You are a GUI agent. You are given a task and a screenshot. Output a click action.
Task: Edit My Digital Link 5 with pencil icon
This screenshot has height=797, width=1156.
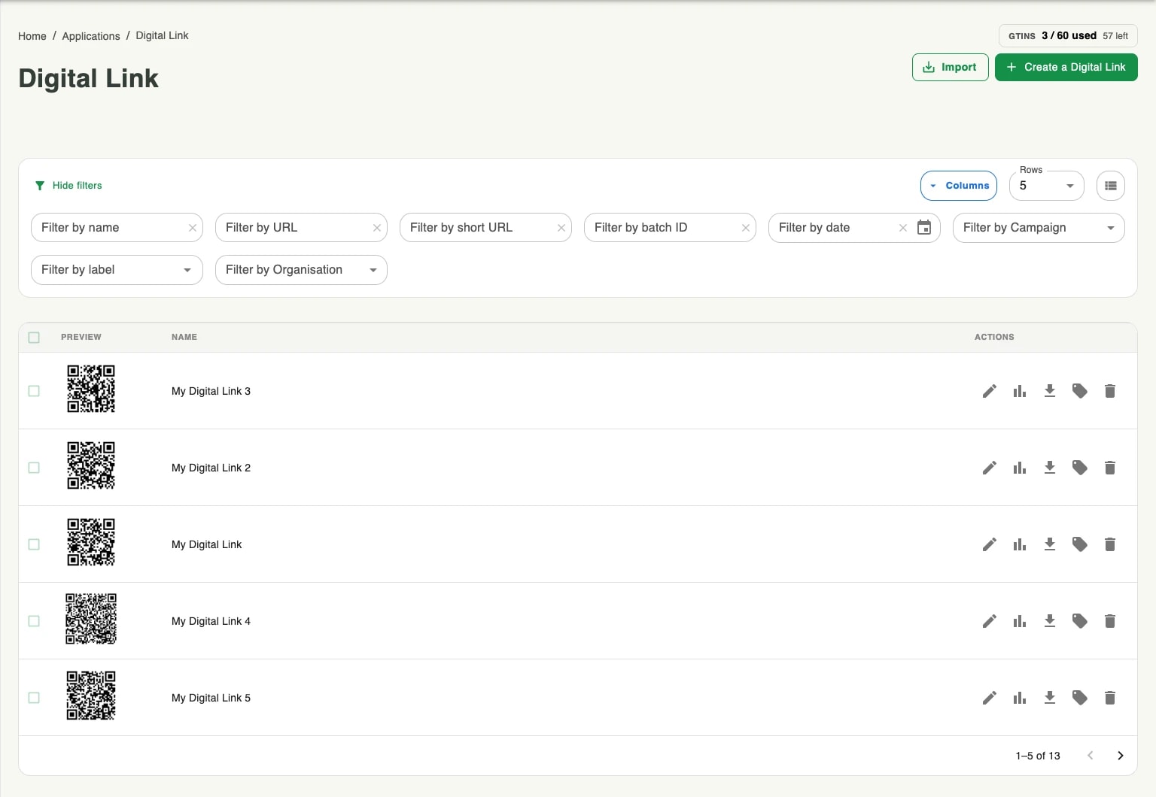990,698
